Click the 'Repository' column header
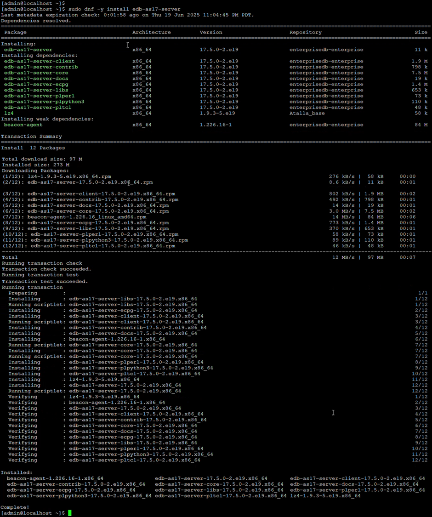 [305, 32]
